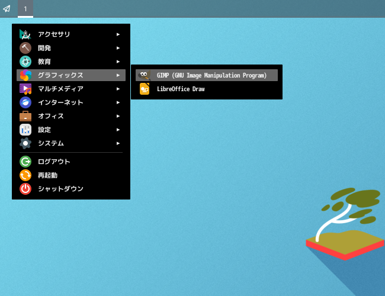Open the マルチメディア menu entry
Image resolution: width=385 pixels, height=296 pixels.
(x=71, y=89)
